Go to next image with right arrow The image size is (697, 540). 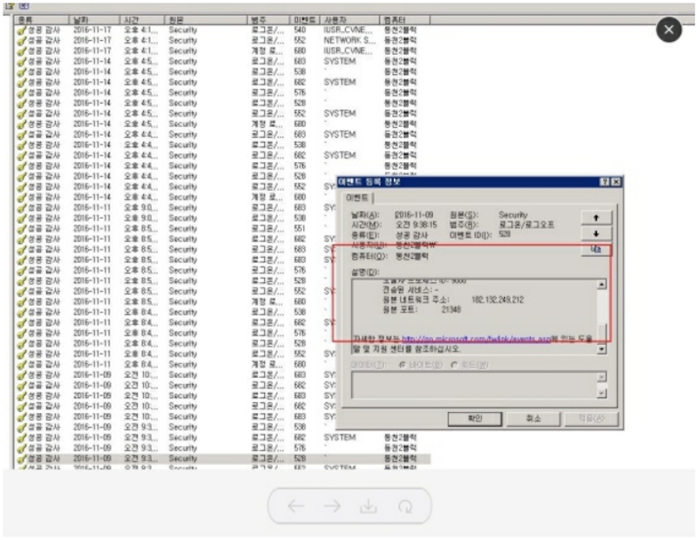click(x=331, y=506)
